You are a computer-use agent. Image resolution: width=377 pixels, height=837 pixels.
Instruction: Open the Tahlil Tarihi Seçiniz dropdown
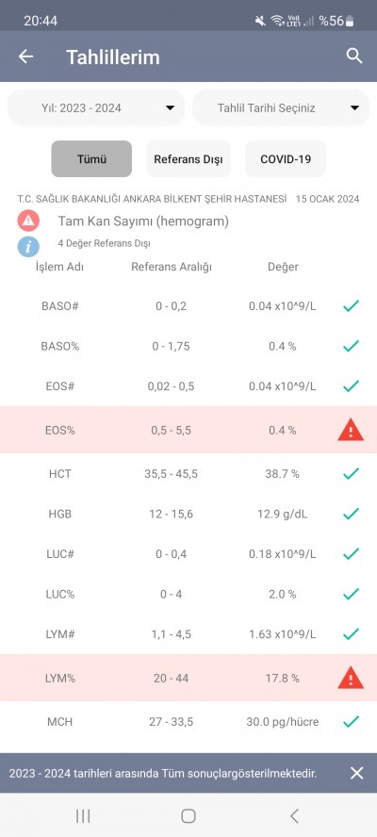tap(281, 107)
